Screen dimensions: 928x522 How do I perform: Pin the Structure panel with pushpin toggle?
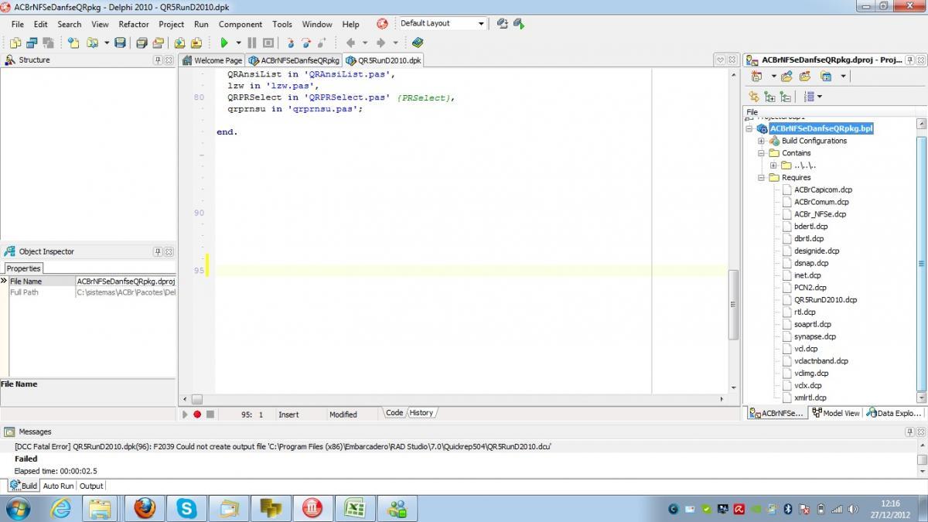coord(158,60)
